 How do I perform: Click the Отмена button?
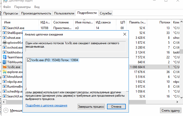coord(116,106)
